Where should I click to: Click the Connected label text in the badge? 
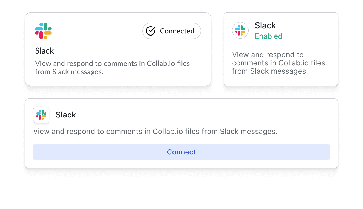pos(177,31)
